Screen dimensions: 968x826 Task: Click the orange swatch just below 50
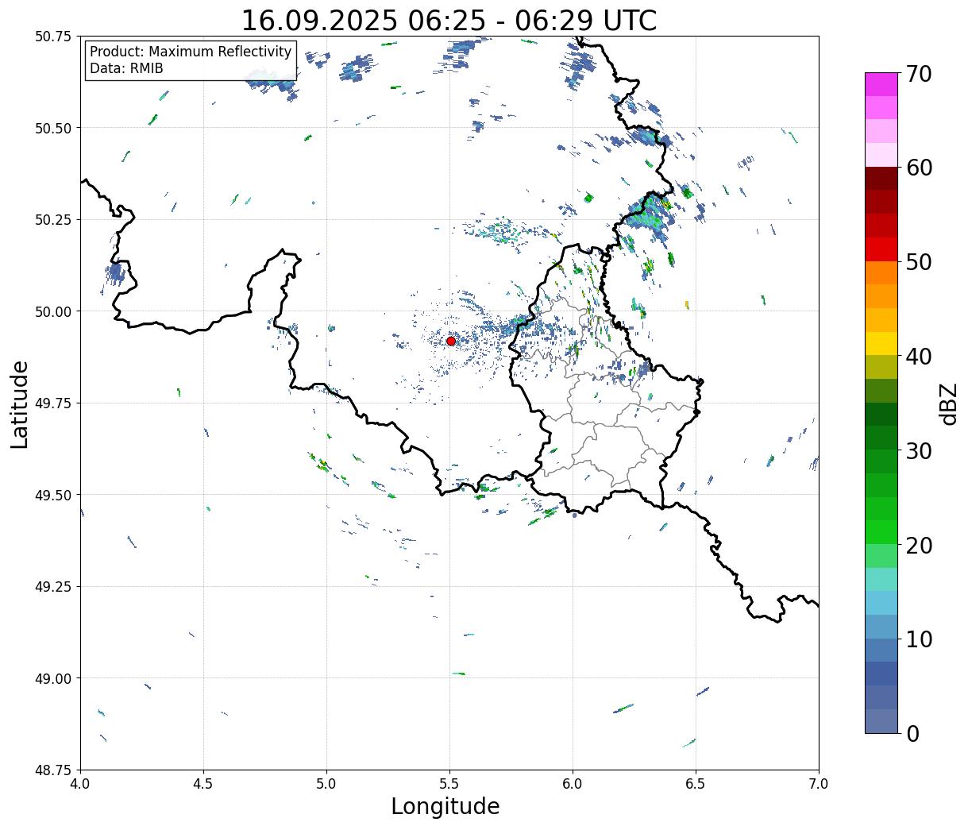(881, 272)
